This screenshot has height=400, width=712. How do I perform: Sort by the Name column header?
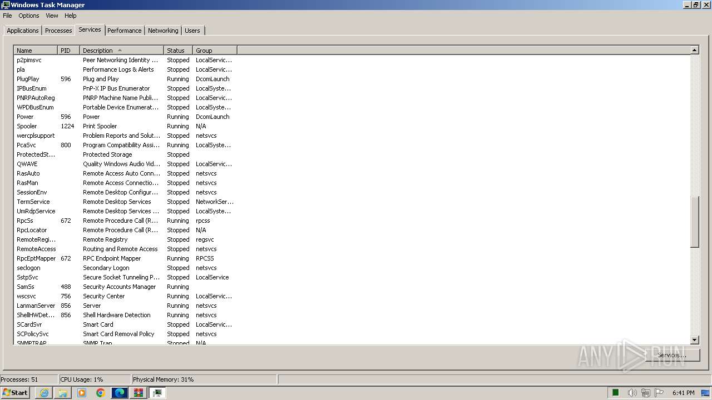(x=36, y=51)
